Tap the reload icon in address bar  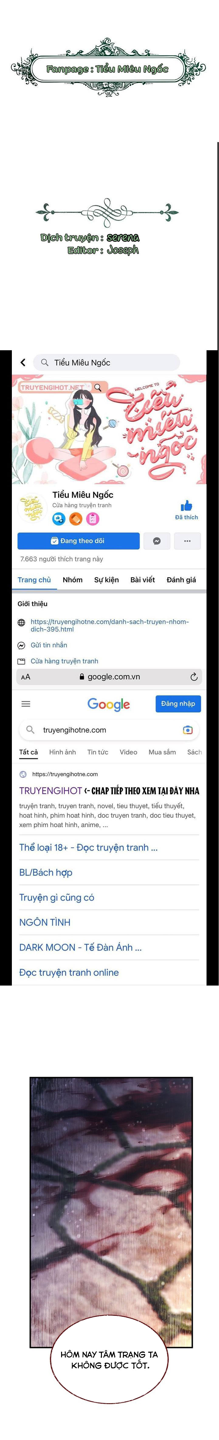(x=194, y=676)
